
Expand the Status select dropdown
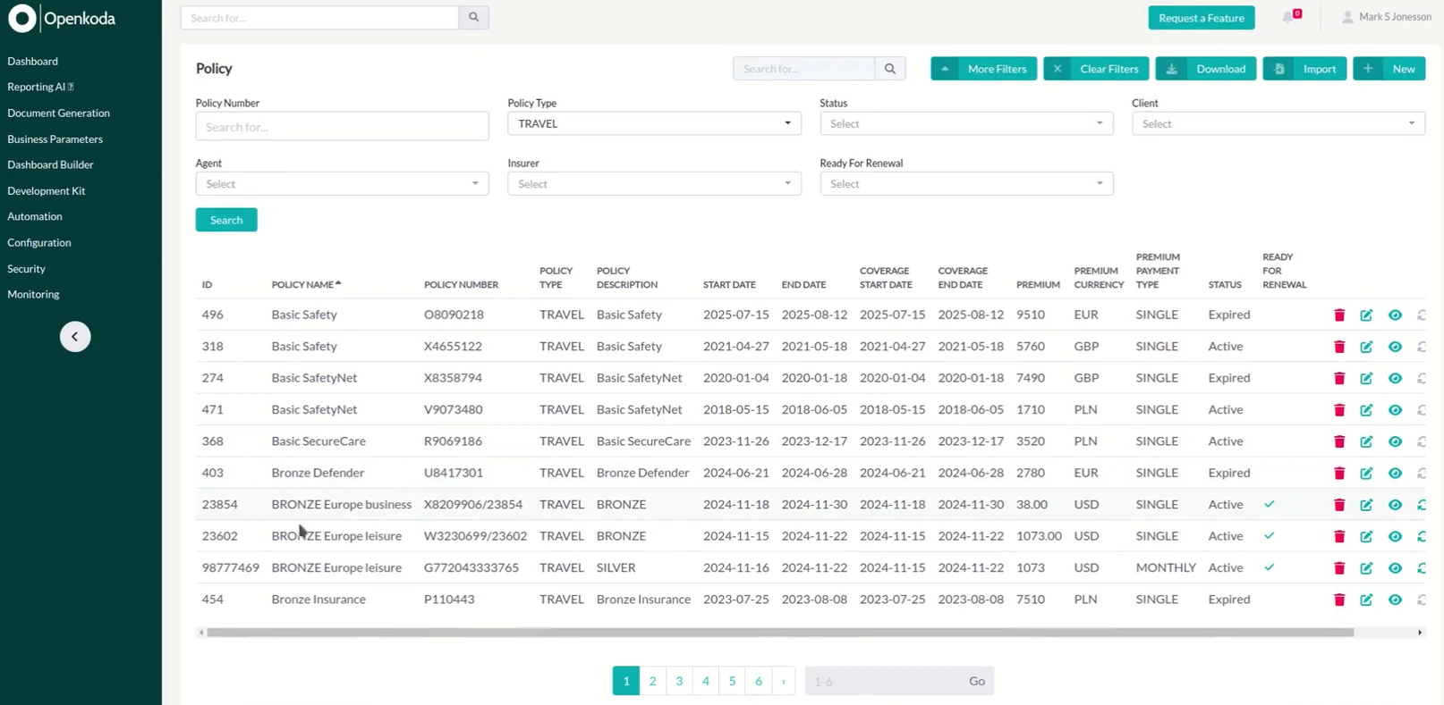click(966, 123)
